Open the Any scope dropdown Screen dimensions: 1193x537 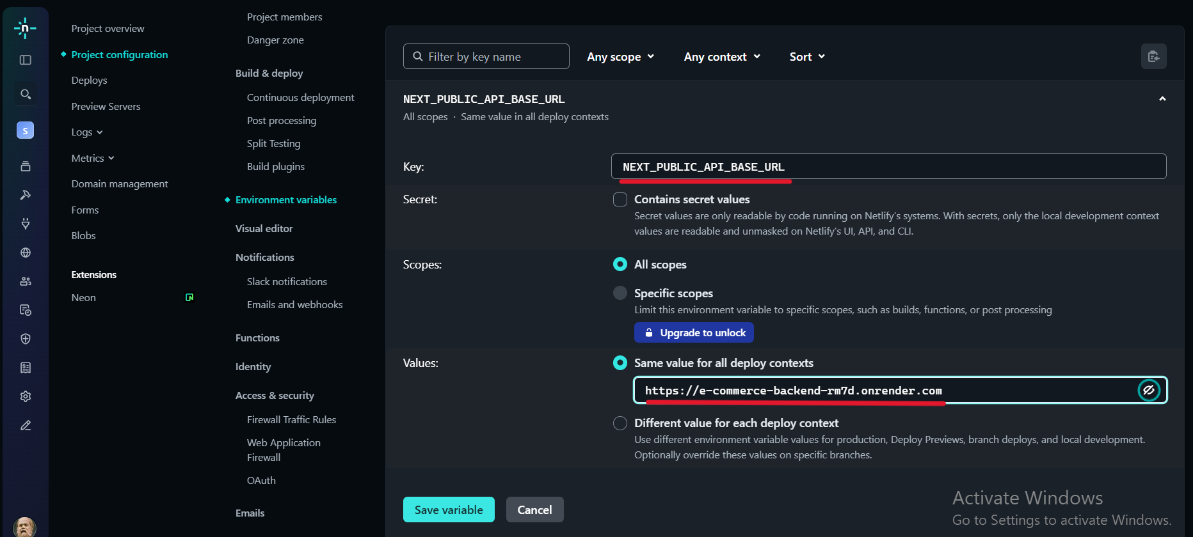click(620, 57)
